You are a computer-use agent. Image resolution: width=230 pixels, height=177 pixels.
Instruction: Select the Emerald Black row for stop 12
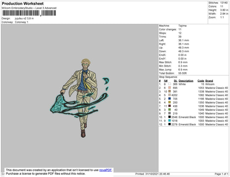click(x=193, y=125)
